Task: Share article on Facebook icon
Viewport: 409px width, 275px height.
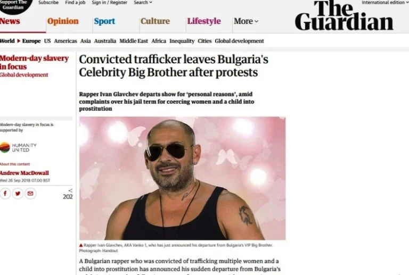Action: point(5,194)
